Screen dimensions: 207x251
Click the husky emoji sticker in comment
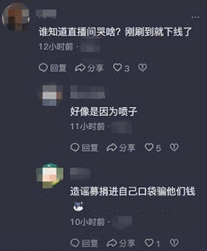point(78,206)
